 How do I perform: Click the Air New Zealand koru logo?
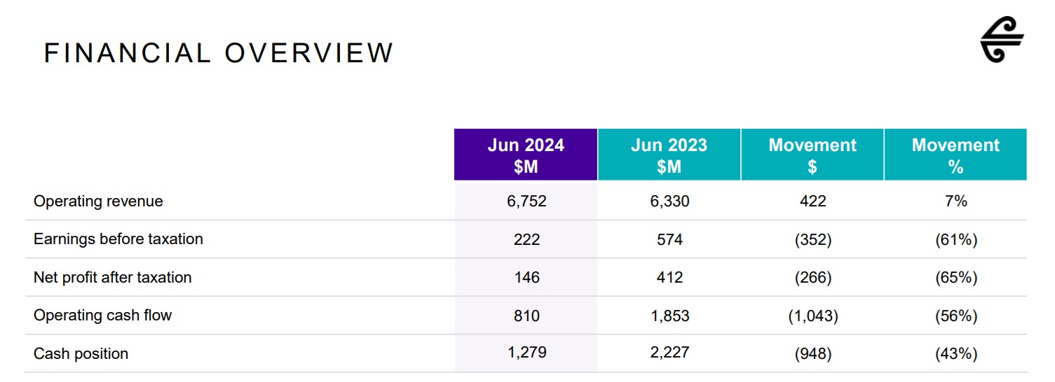click(1002, 42)
